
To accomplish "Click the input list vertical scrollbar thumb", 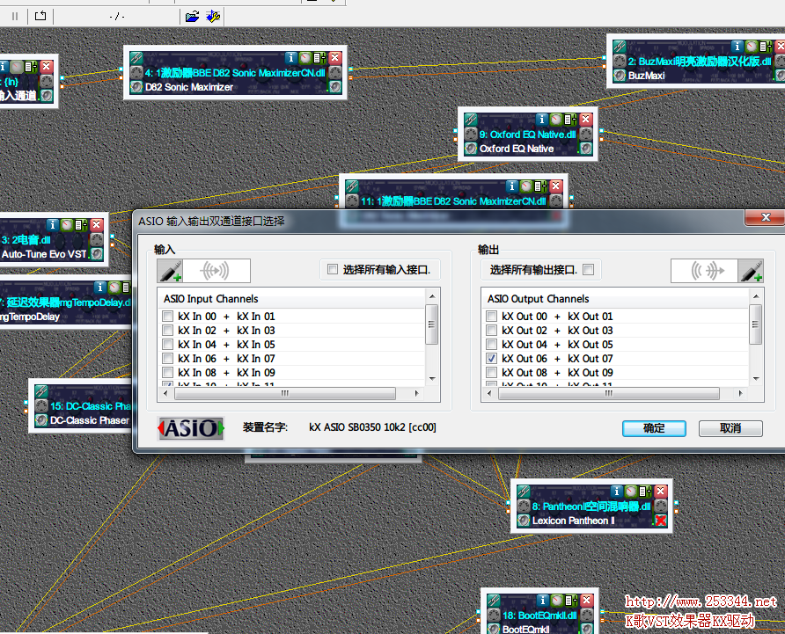I will click(x=431, y=324).
